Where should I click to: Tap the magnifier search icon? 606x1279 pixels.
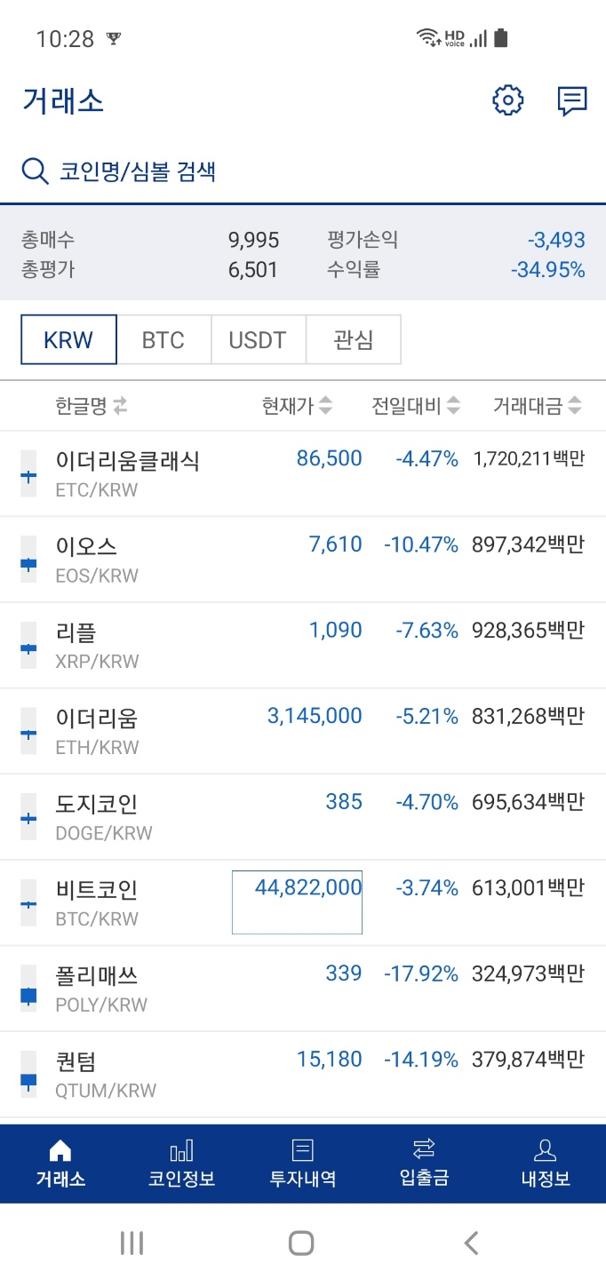pos(35,171)
